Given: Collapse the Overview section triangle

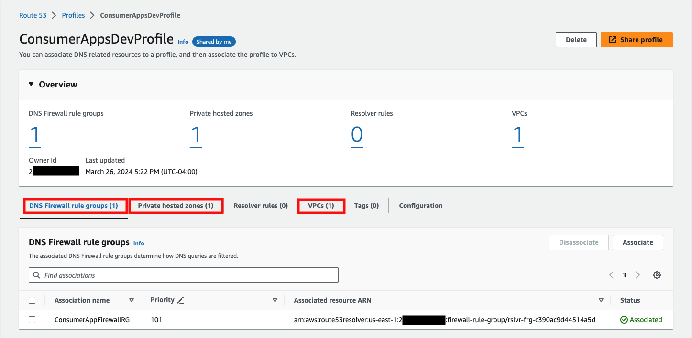Looking at the screenshot, I should pos(31,84).
